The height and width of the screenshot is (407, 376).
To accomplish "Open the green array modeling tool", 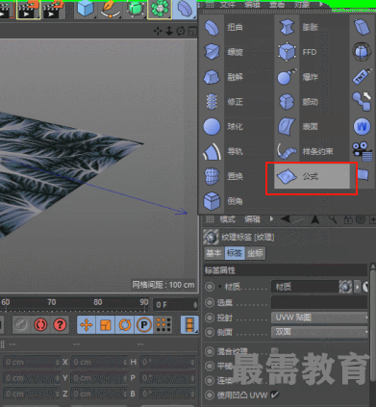I will coord(160,9).
